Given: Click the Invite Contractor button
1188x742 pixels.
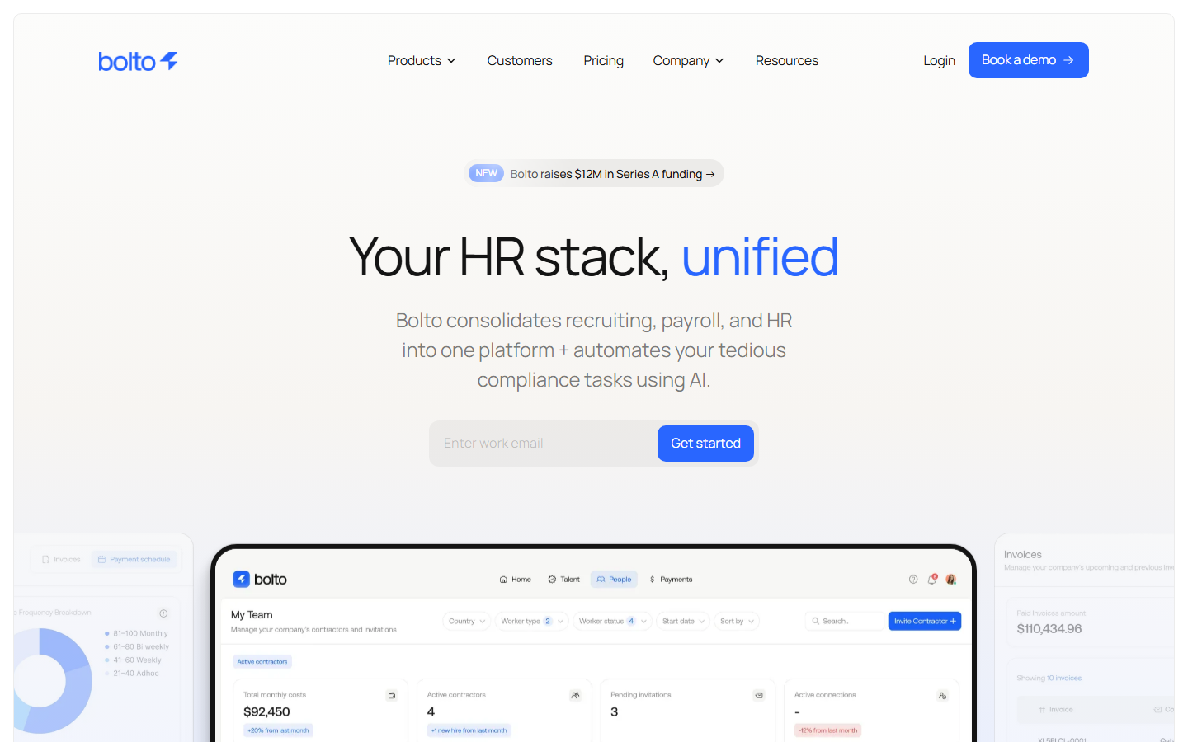Looking at the screenshot, I should pos(925,622).
